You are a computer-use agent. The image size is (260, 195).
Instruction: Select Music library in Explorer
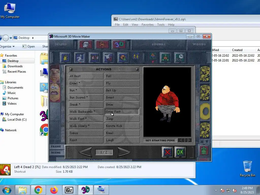click(x=12, y=93)
